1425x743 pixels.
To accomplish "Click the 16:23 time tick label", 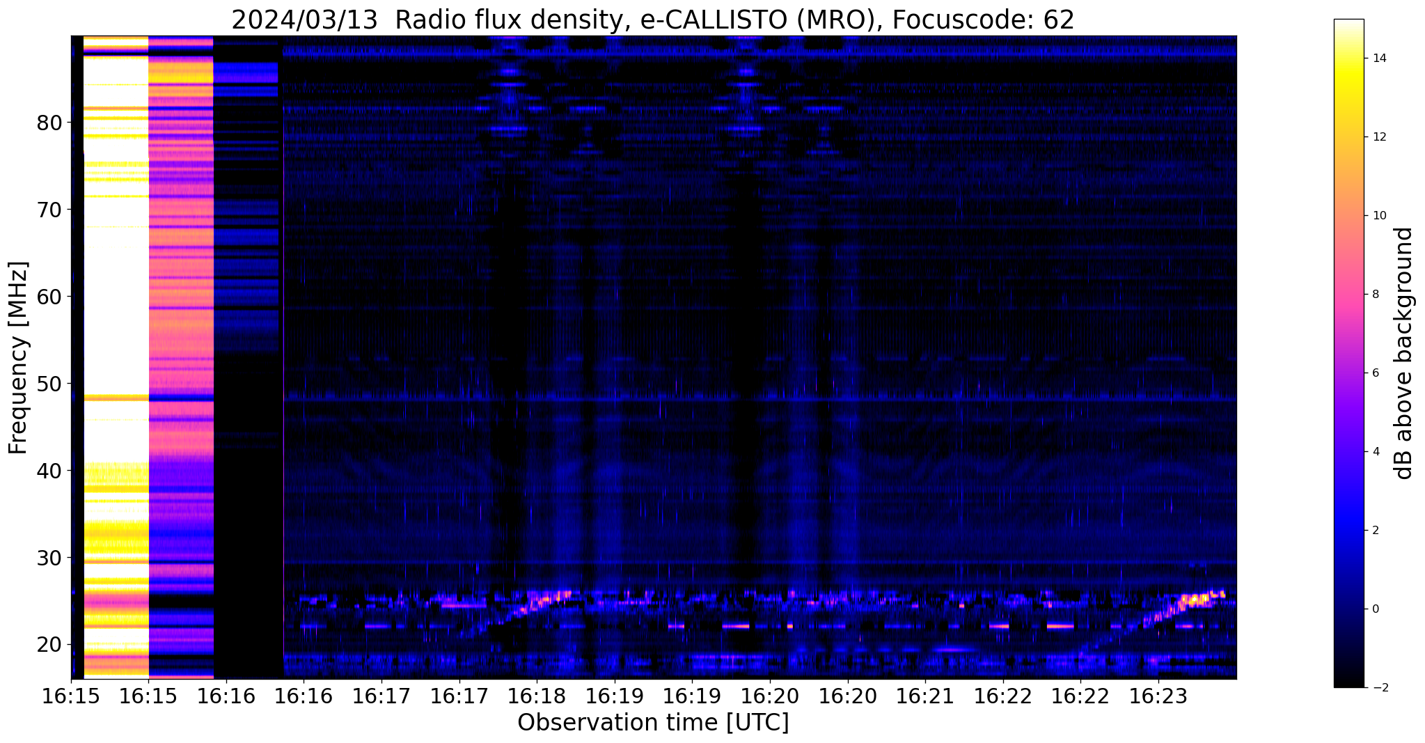I will coord(1158,696).
